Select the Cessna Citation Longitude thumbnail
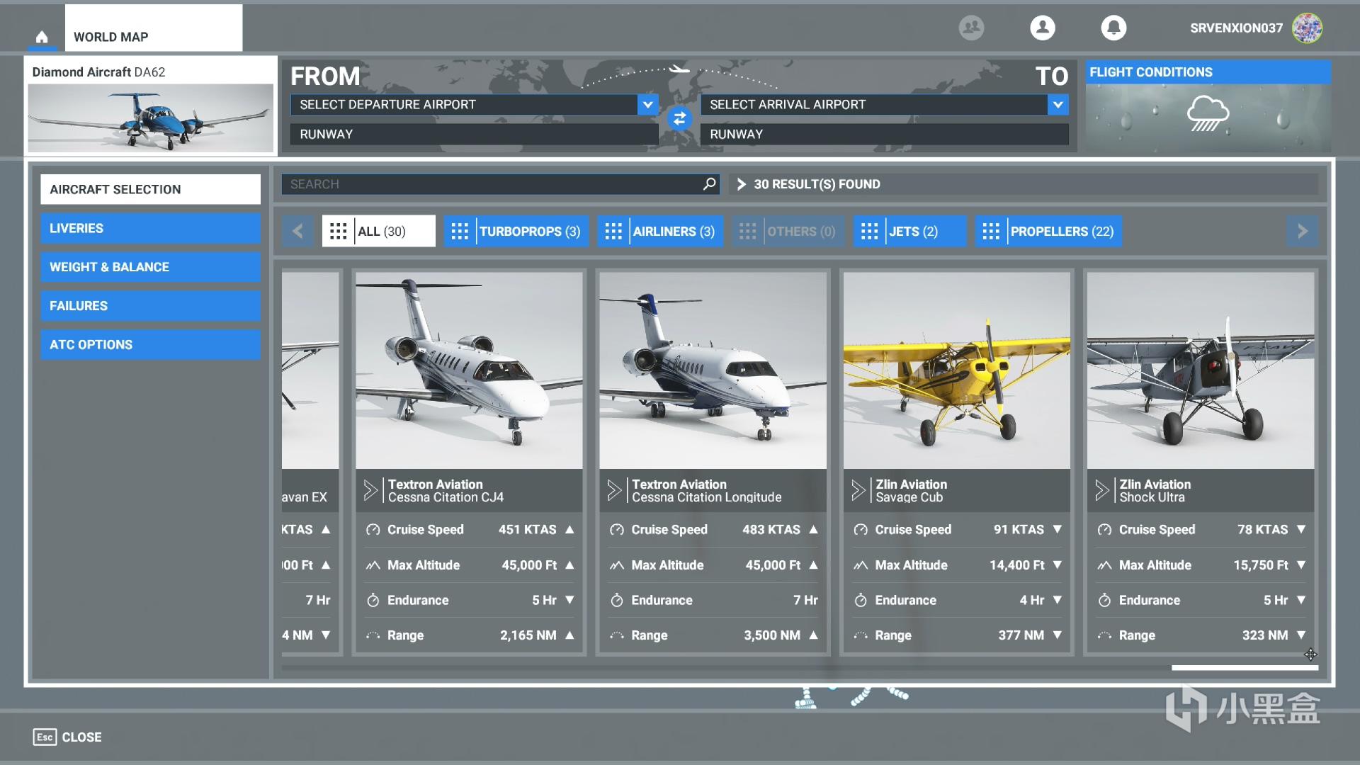The image size is (1360, 765). 713,370
